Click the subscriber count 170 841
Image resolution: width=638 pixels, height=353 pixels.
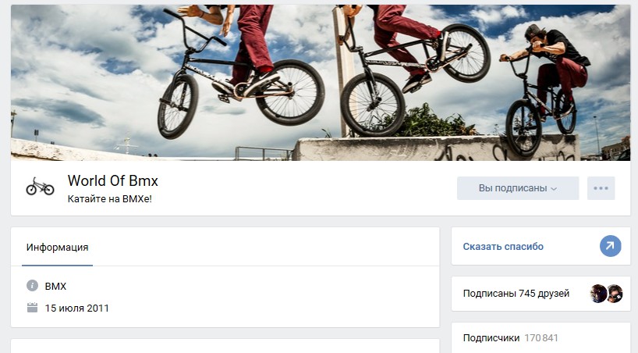point(541,338)
